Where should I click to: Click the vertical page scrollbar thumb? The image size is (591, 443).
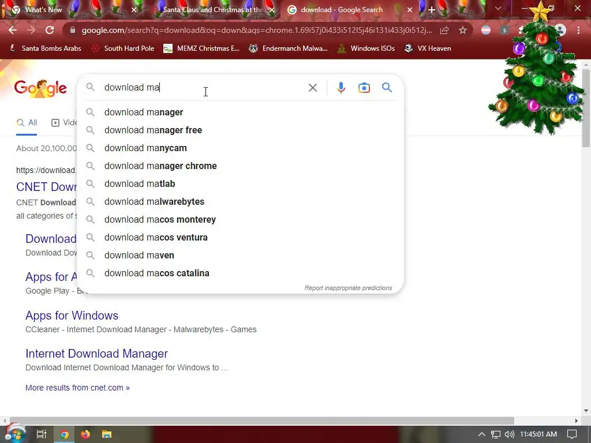coord(586,108)
